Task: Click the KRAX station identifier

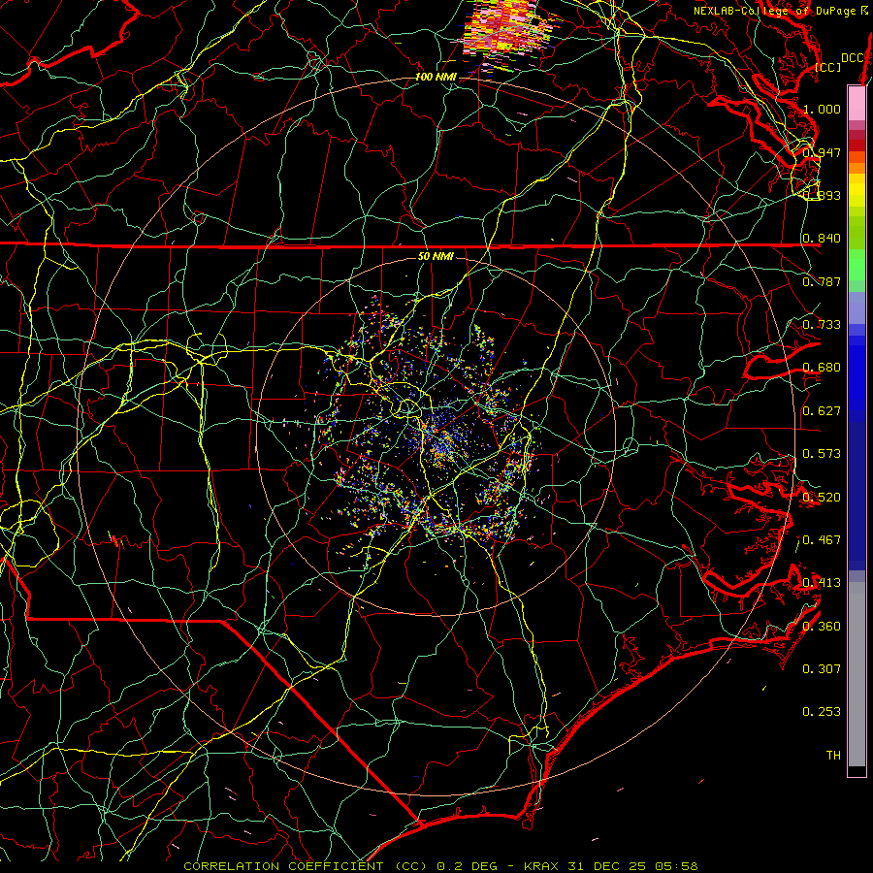Action: click(541, 866)
